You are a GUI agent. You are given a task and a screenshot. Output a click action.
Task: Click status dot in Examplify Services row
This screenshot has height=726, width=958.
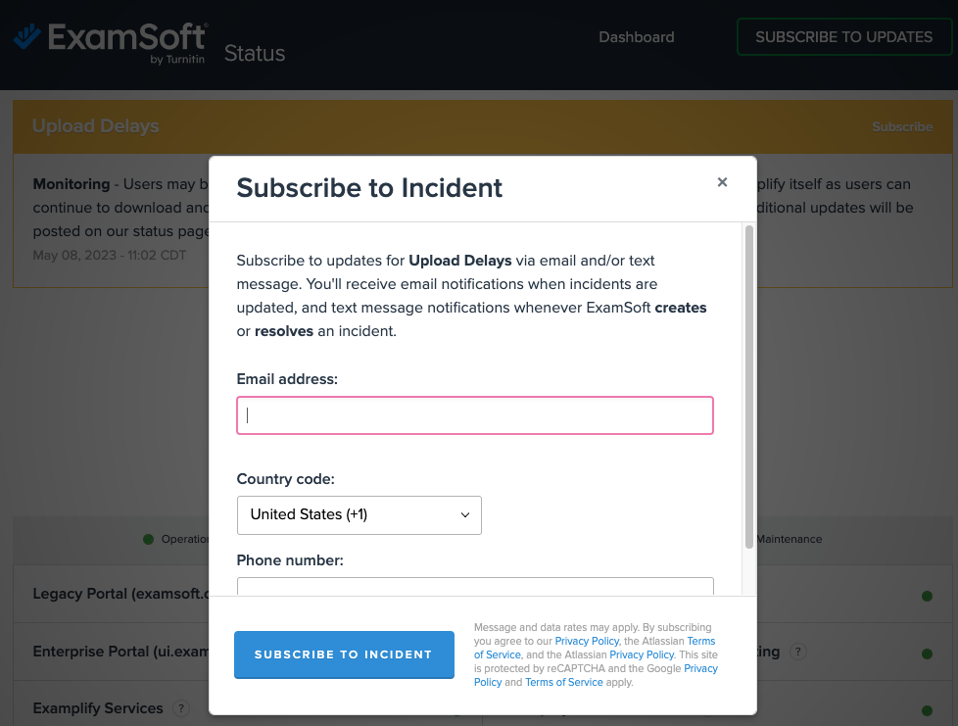(927, 710)
